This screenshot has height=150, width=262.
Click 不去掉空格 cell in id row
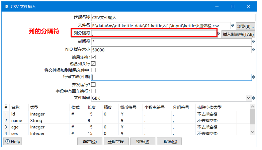point(215,114)
